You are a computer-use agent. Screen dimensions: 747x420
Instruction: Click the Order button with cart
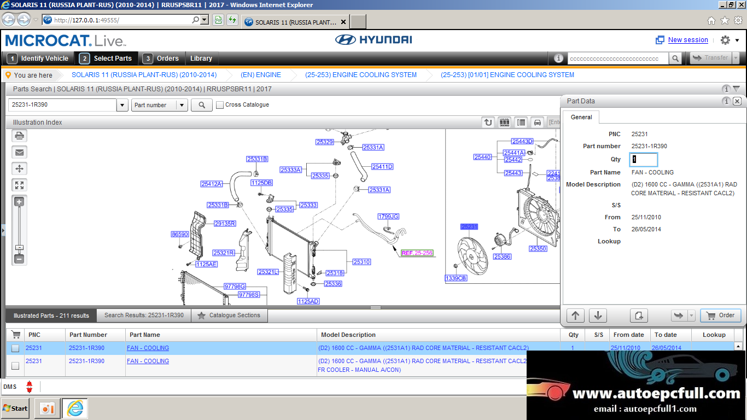721,316
